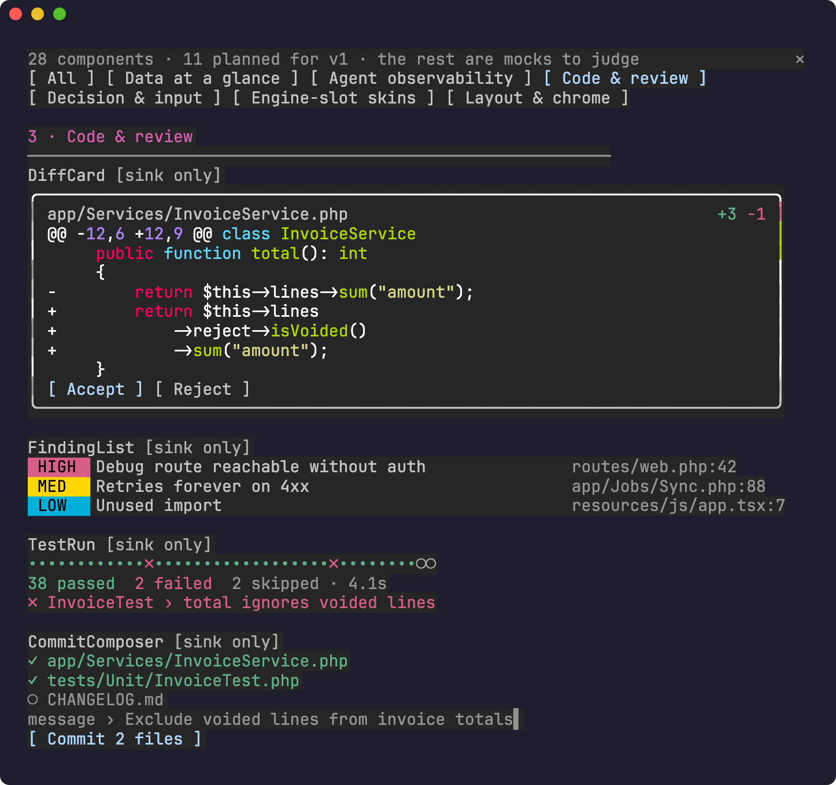Select the Retries forever on 4xx finding

click(202, 486)
